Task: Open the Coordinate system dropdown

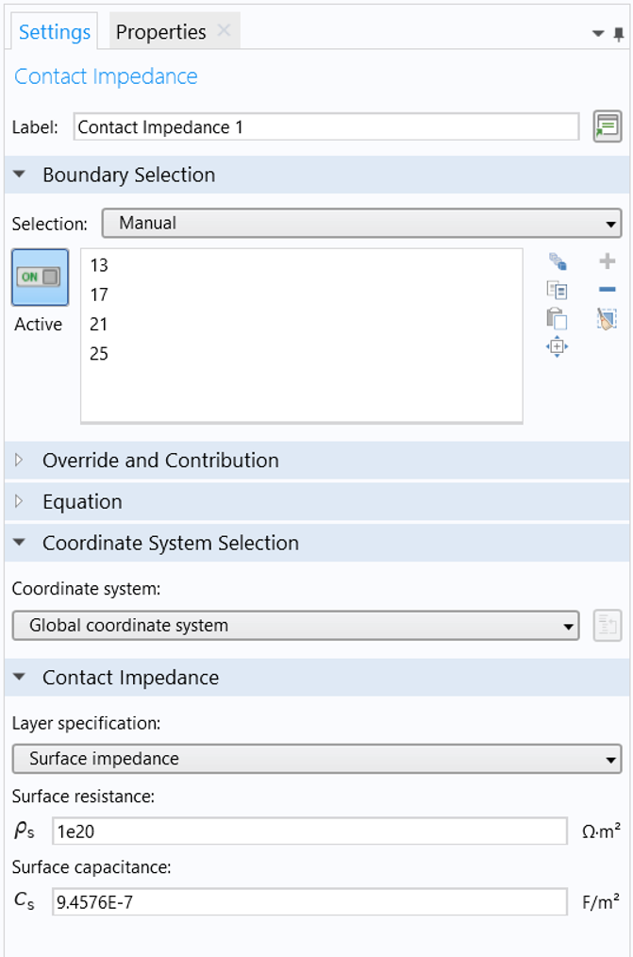Action: click(x=295, y=626)
